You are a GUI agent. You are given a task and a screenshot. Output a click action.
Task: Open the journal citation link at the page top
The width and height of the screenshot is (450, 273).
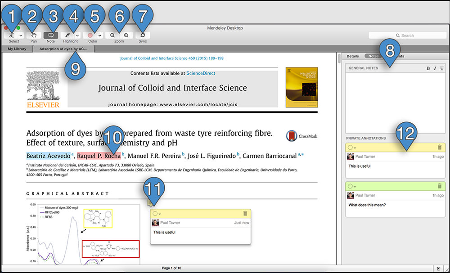pos(171,58)
